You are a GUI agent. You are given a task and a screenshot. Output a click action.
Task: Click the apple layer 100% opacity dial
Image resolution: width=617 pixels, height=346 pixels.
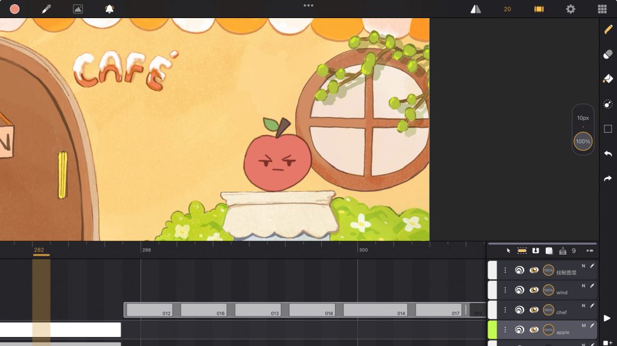(x=548, y=330)
